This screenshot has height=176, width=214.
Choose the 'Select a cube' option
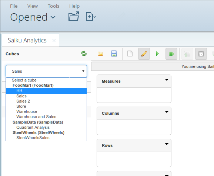click(x=46, y=80)
